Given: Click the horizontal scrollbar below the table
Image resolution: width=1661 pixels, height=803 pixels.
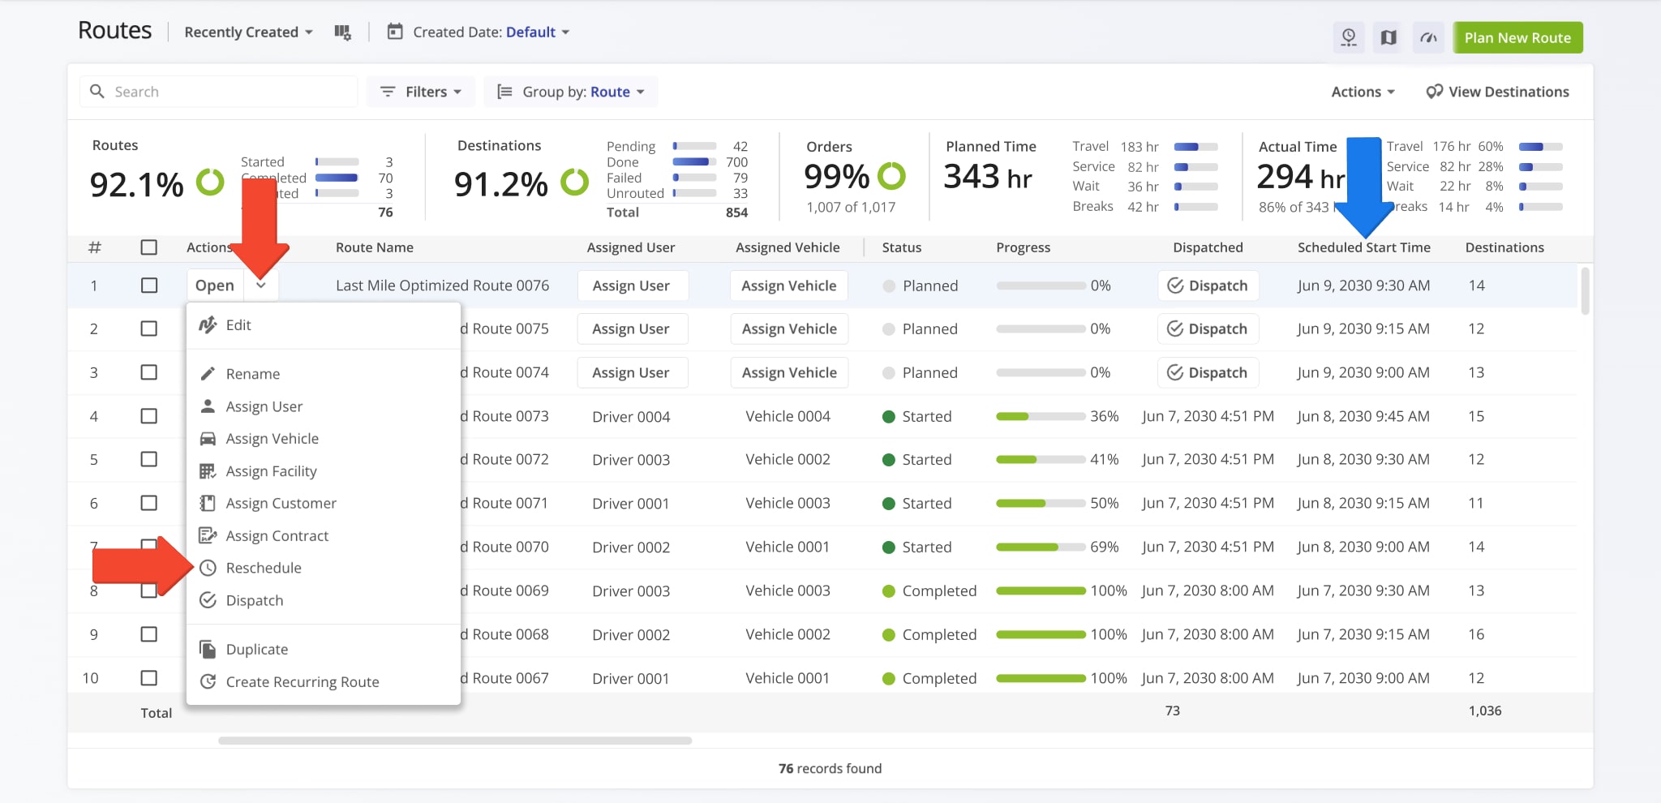Looking at the screenshot, I should pyautogui.click(x=454, y=741).
